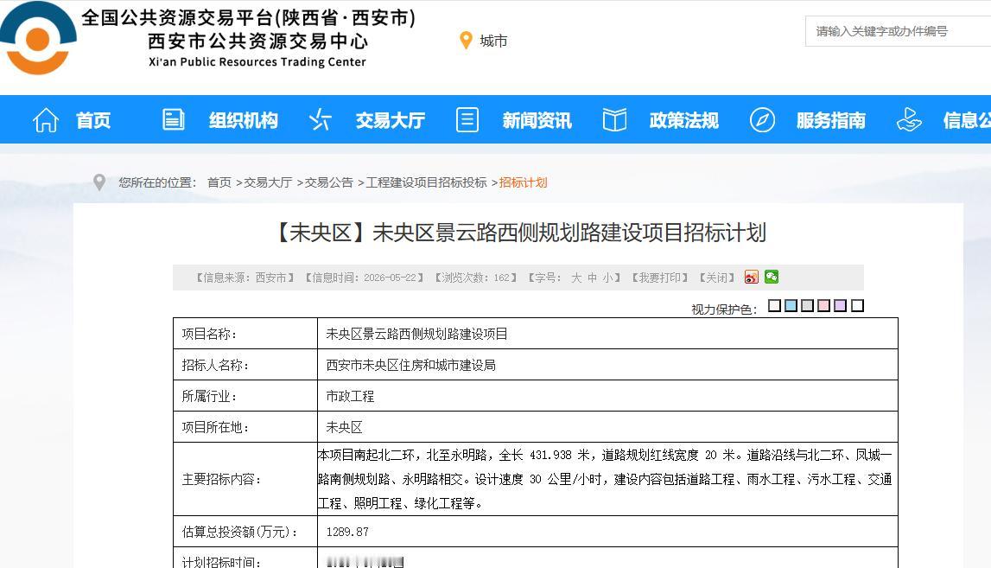This screenshot has width=991, height=568.
Task: Share article via WeChat icon
Action: [771, 277]
